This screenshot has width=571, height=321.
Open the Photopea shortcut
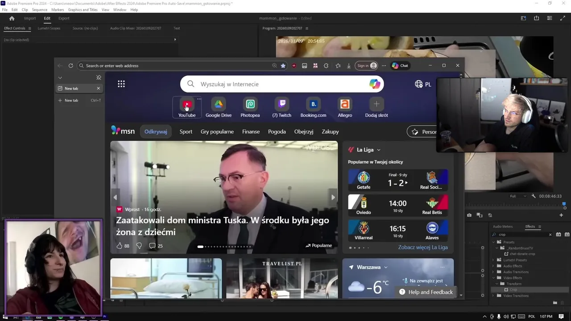tap(250, 108)
